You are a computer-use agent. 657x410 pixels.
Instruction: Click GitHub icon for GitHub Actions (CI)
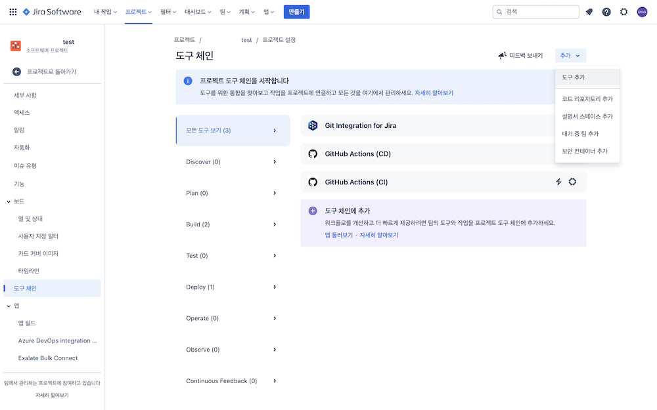(x=313, y=182)
